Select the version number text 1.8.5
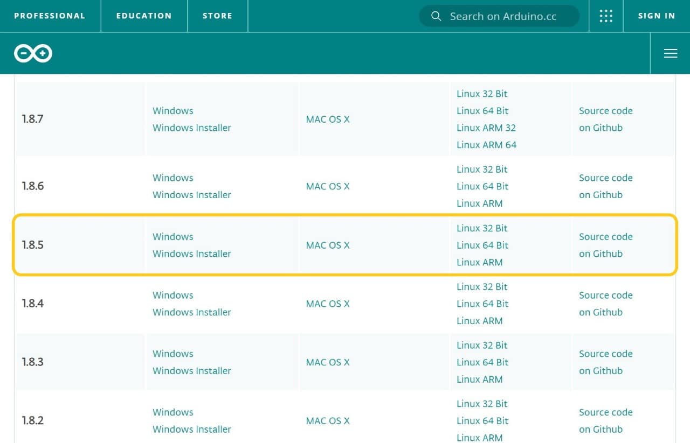690x443 pixels. pyautogui.click(x=33, y=245)
